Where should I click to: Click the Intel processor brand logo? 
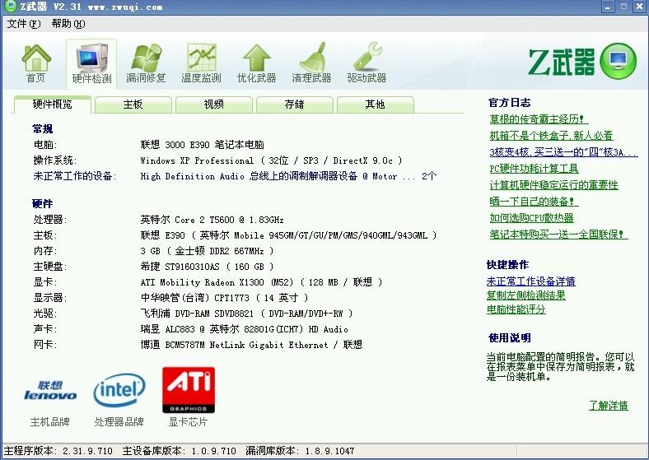(119, 390)
